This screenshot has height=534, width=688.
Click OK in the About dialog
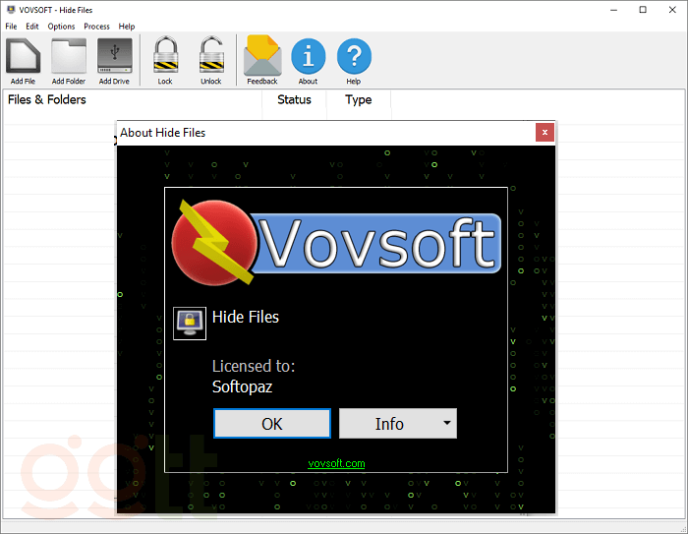[x=272, y=424]
